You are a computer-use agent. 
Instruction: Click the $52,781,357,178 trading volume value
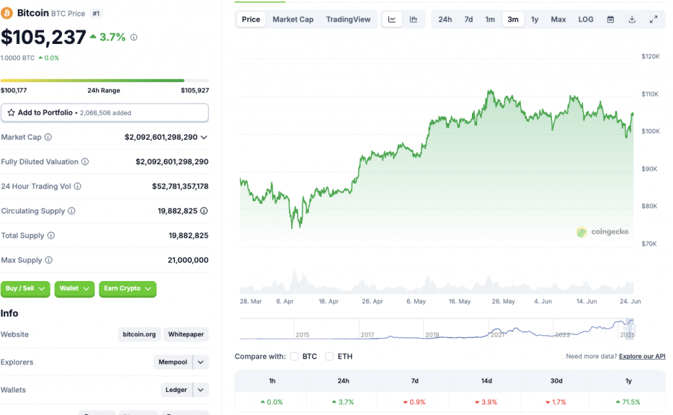pyautogui.click(x=180, y=186)
